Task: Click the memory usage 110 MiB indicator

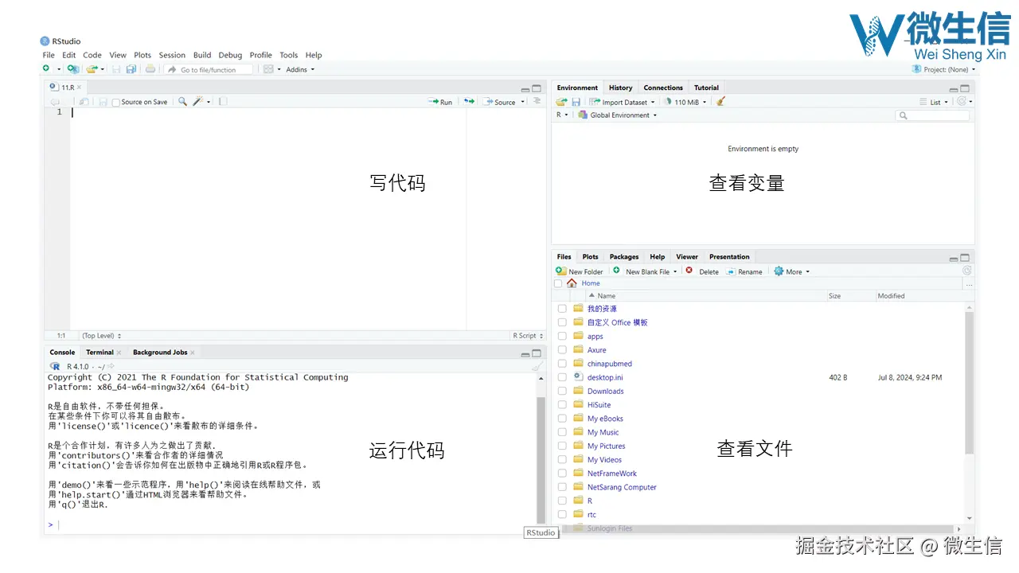Action: [682, 101]
